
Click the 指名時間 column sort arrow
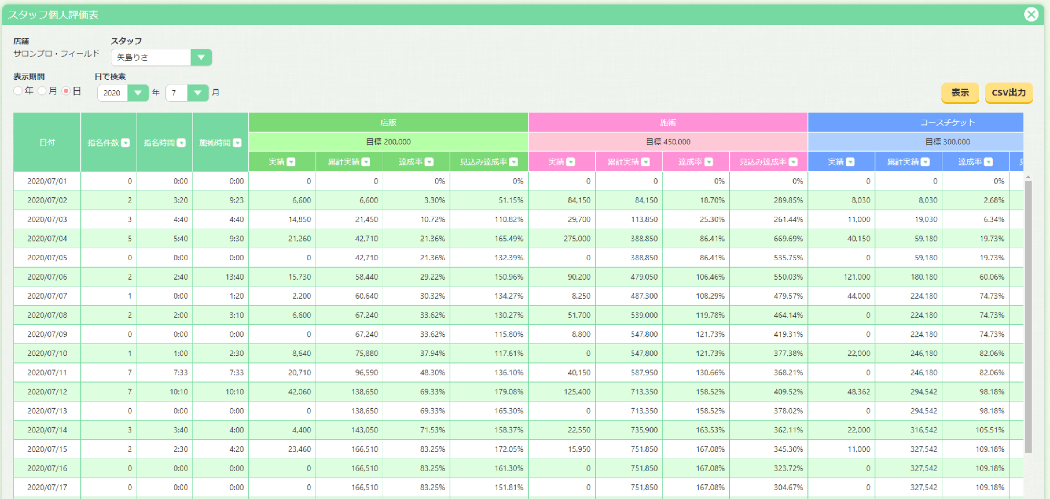pyautogui.click(x=182, y=143)
